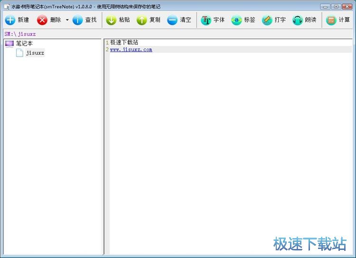Click the headphones 朗读 icon
Image resolution: width=356 pixels, height=258 pixels.
298,20
